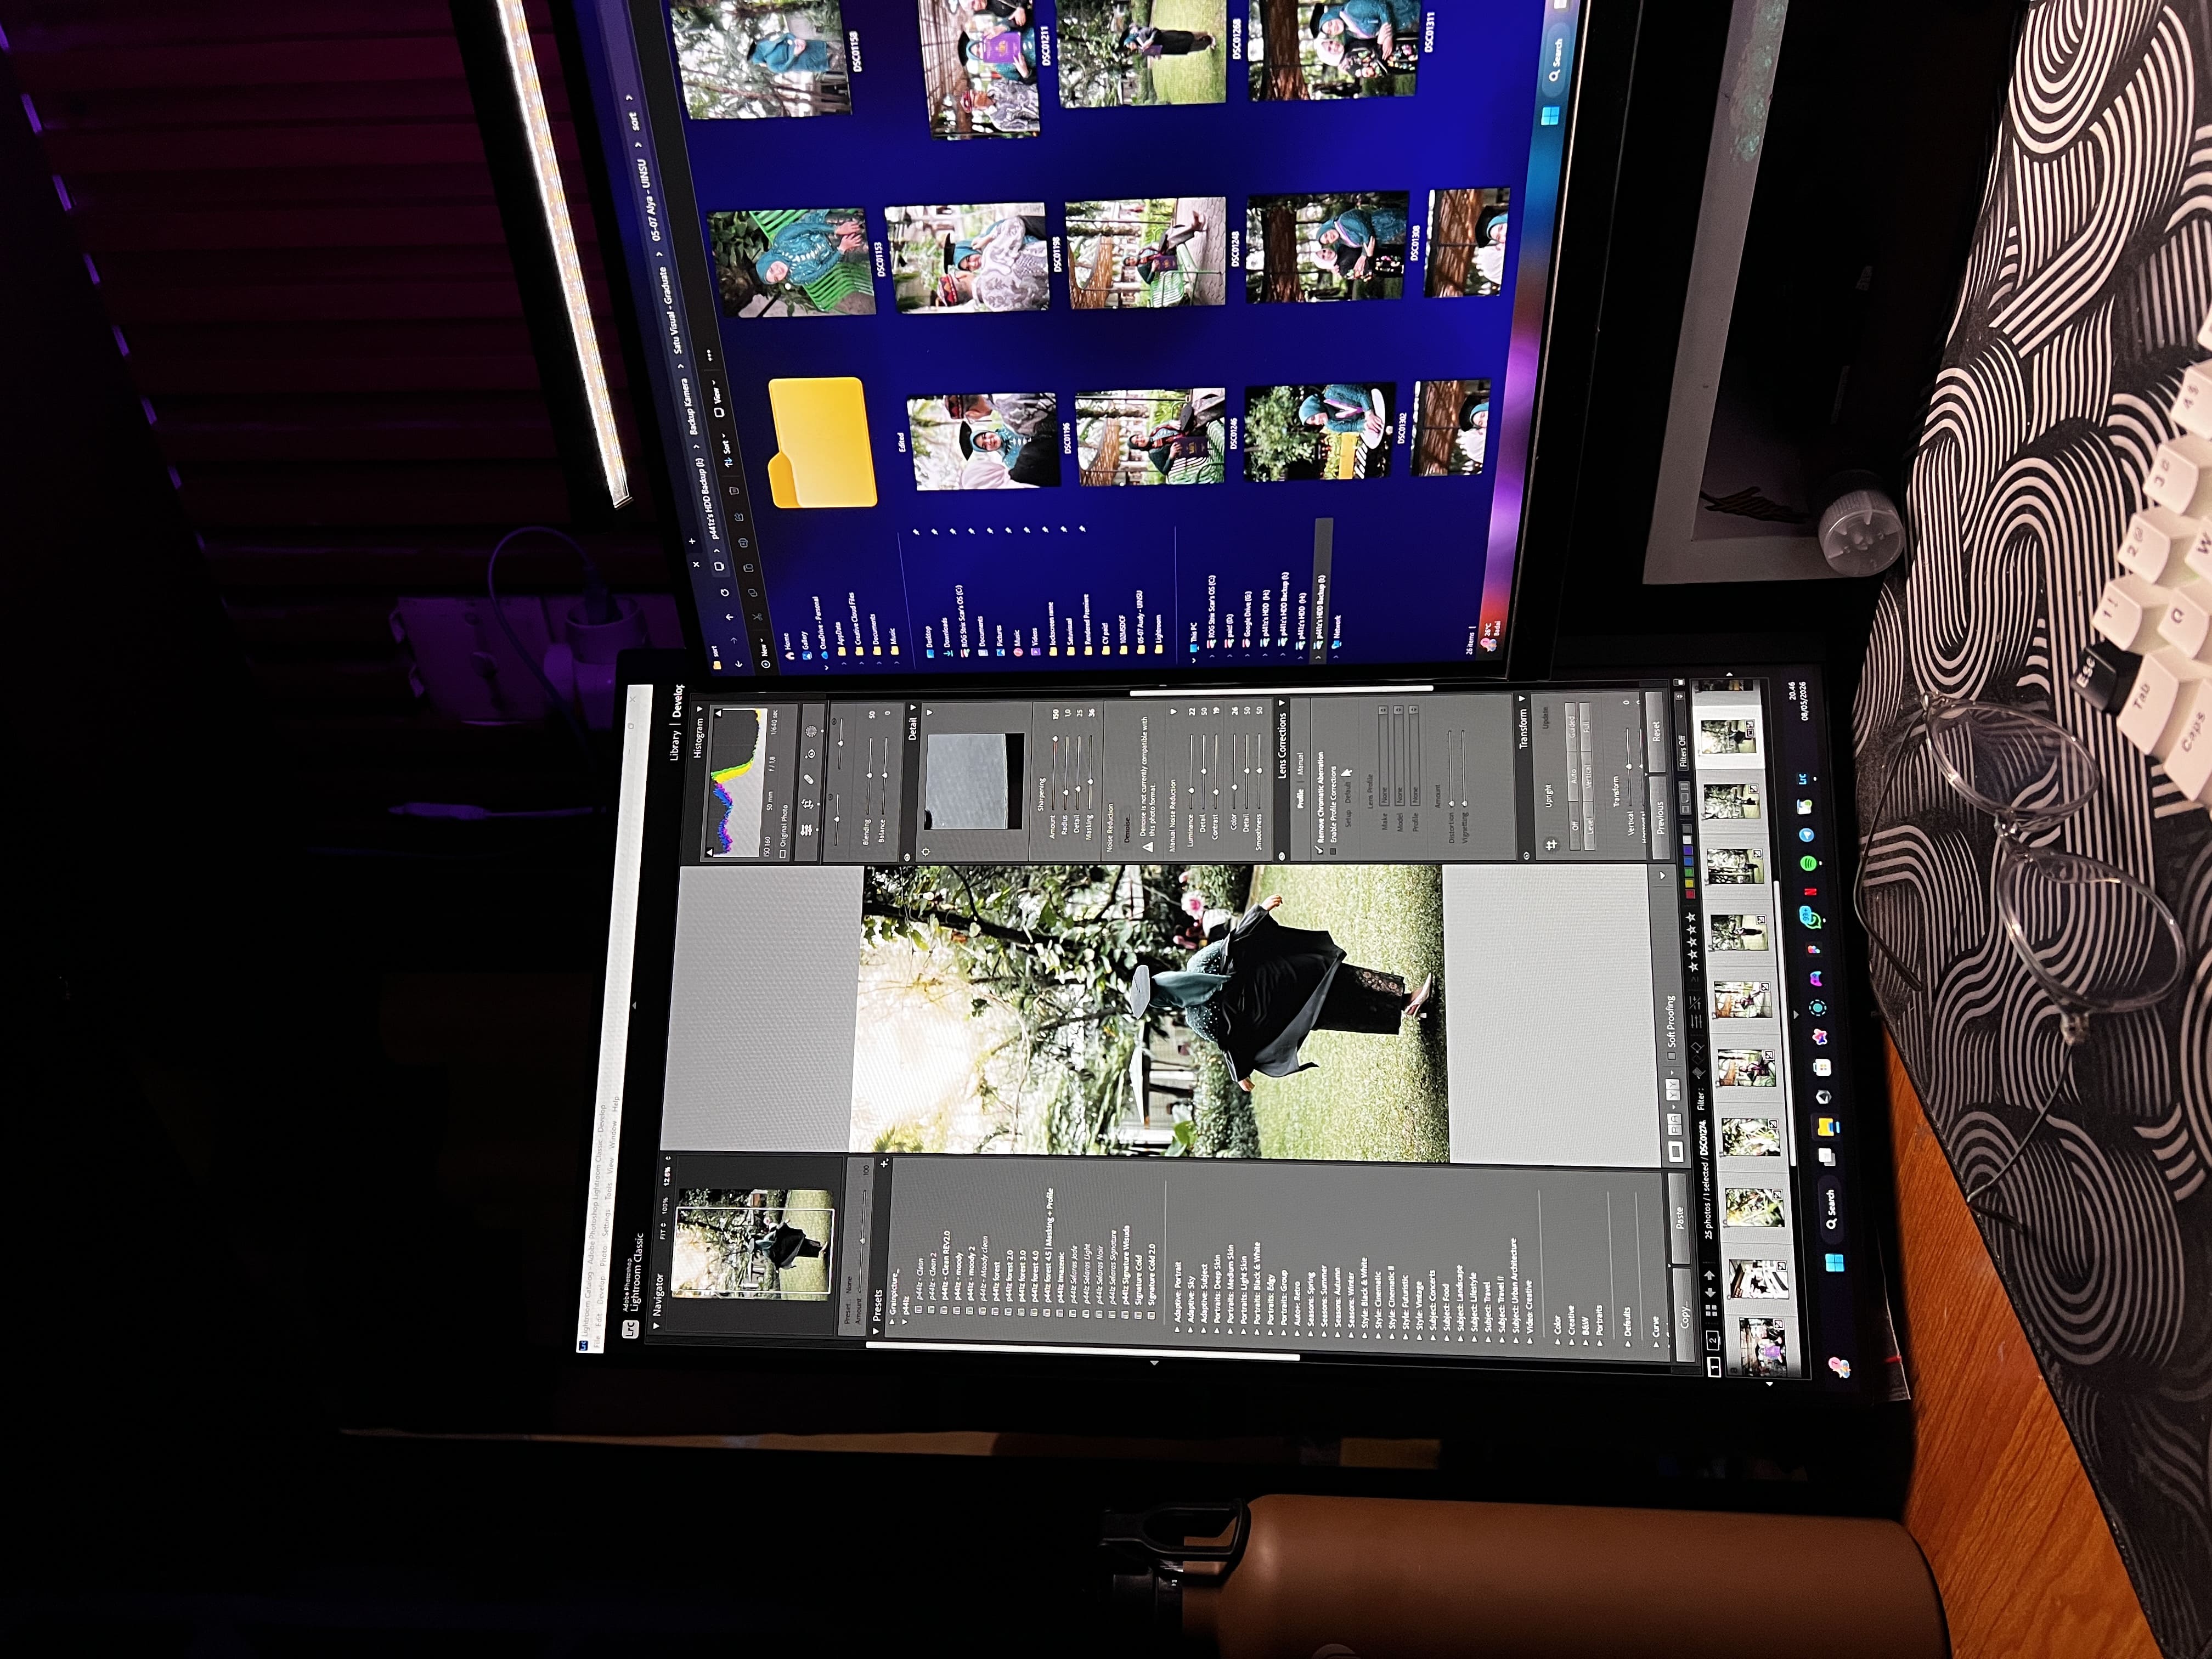Open File Explorer from the taskbar
Viewport: 2212px width, 1659px height.
coord(1828,1128)
